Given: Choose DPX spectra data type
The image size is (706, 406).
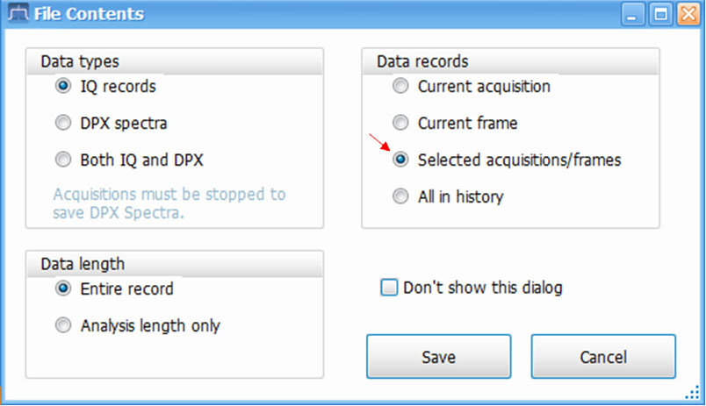Looking at the screenshot, I should click(62, 124).
